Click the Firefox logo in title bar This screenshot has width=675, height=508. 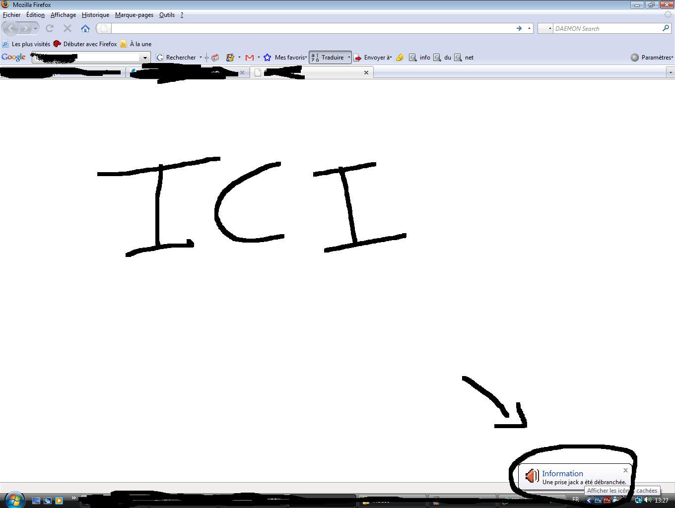[5, 4]
